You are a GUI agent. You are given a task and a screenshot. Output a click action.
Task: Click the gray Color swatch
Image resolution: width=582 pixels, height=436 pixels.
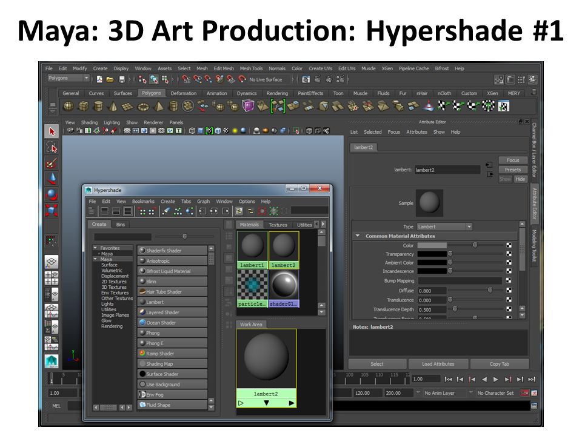[432, 245]
